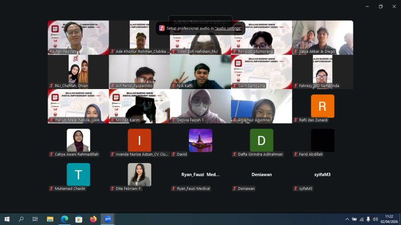
Task: Click David's temple profile picture
Action: [200, 140]
